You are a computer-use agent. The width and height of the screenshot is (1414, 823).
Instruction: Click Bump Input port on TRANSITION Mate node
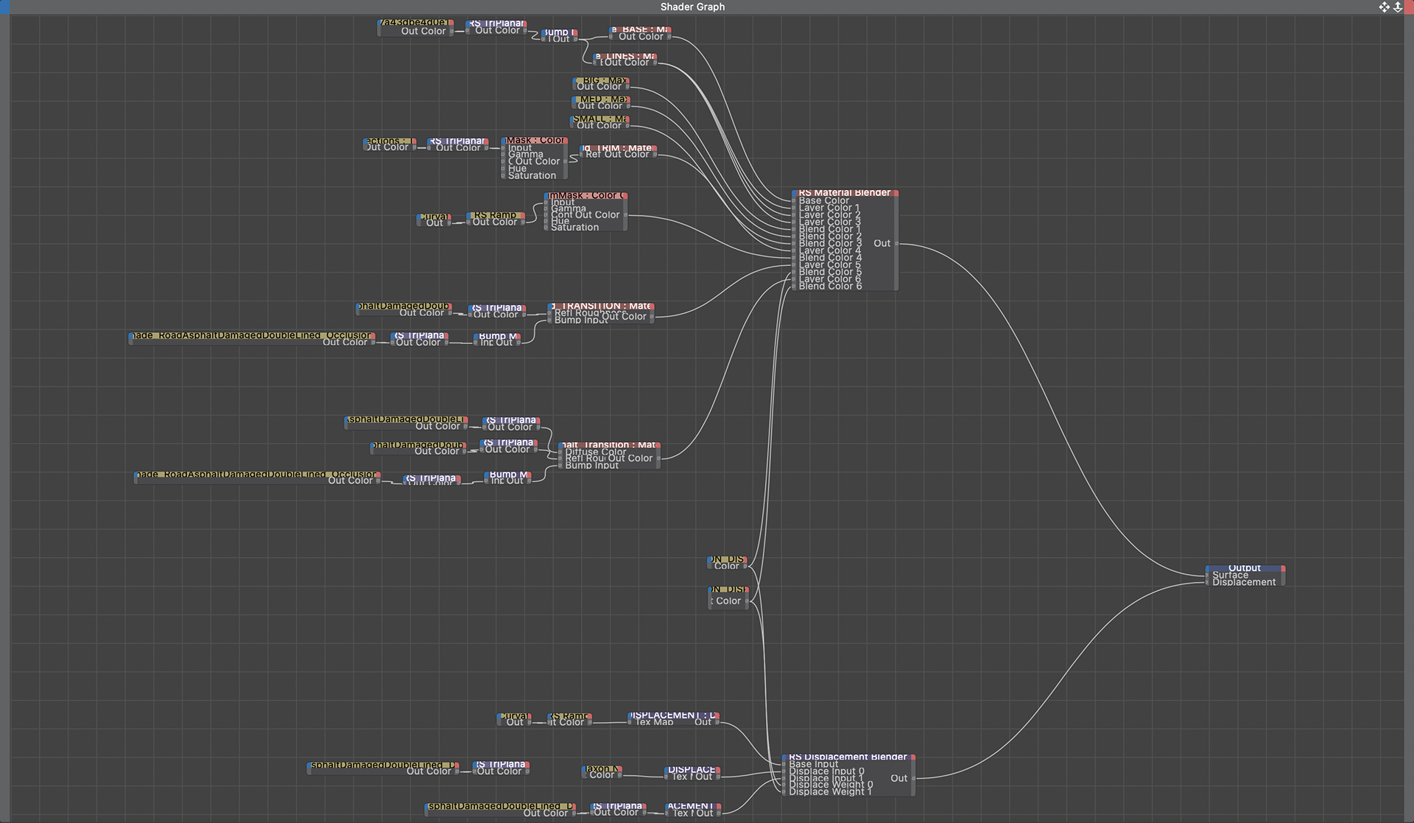[x=551, y=320]
